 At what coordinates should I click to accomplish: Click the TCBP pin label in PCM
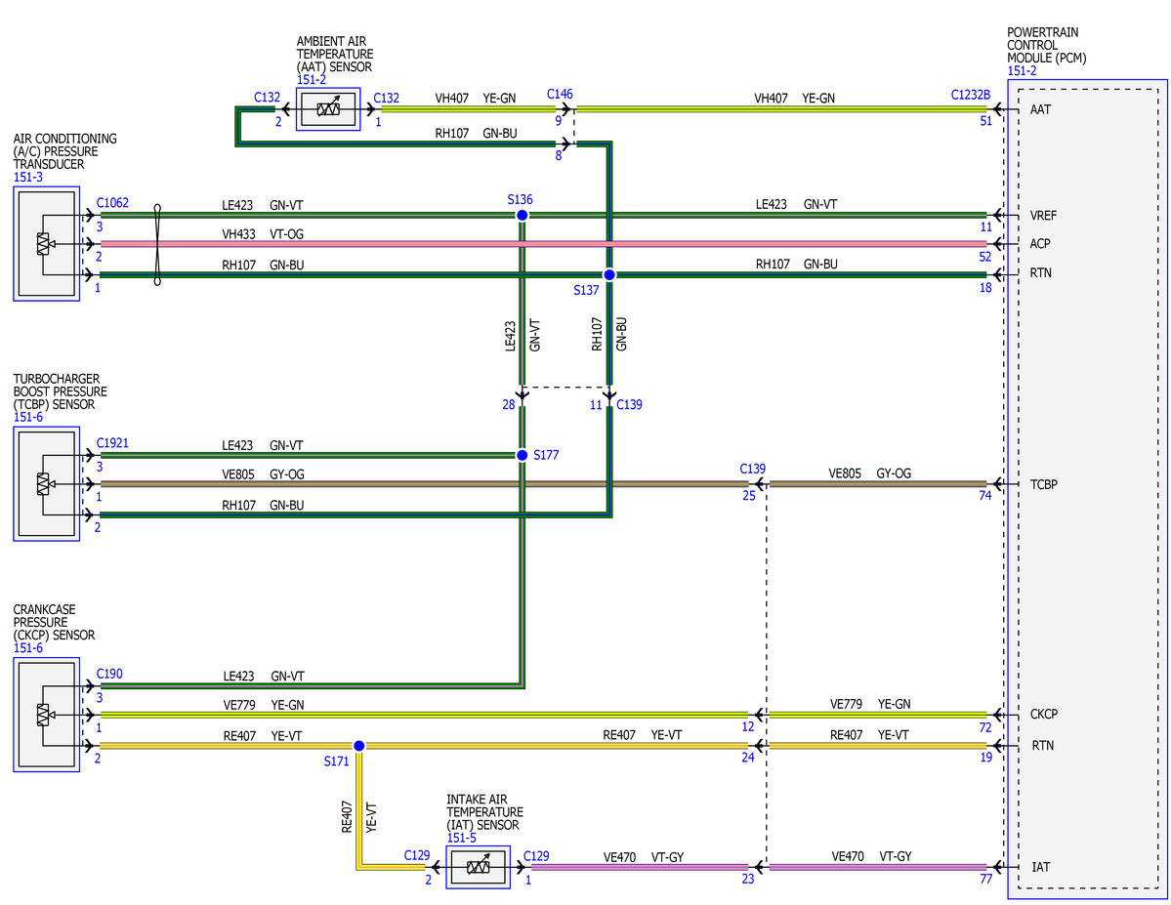(1043, 484)
